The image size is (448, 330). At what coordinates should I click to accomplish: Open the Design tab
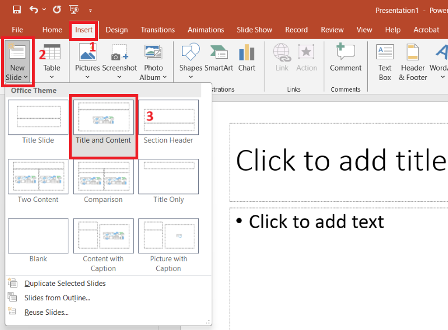click(x=116, y=30)
